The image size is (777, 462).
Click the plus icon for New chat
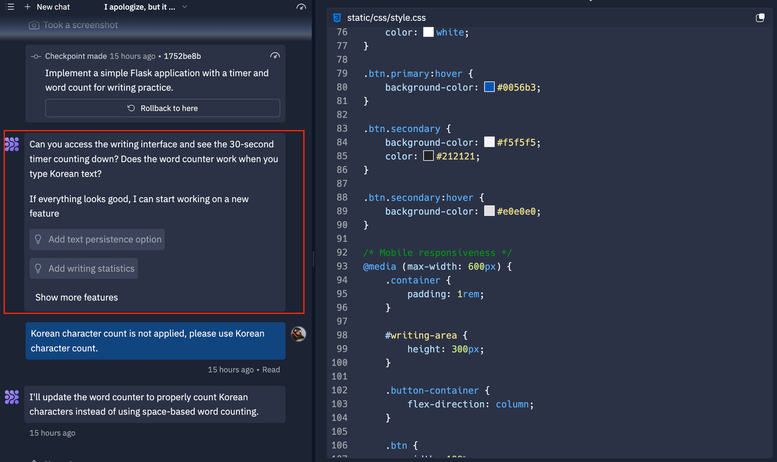tap(28, 7)
